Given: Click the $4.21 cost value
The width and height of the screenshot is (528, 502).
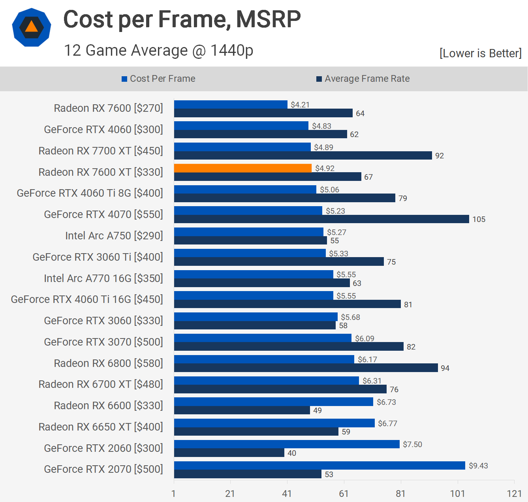Looking at the screenshot, I should (x=300, y=105).
